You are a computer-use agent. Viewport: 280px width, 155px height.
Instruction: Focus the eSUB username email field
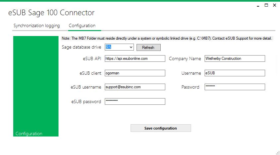135,87
